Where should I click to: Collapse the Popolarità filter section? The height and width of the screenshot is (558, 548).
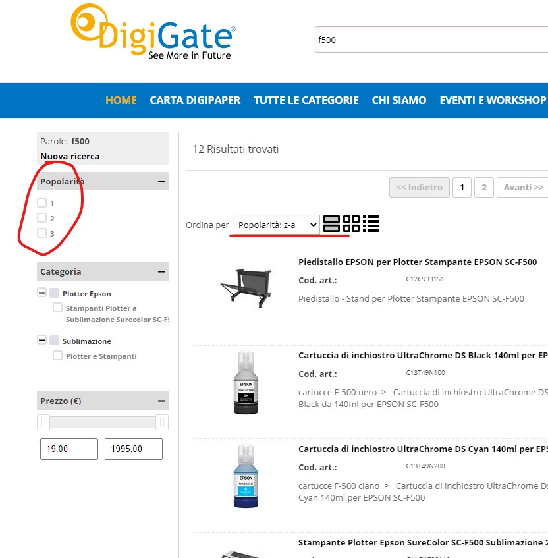[x=161, y=181]
